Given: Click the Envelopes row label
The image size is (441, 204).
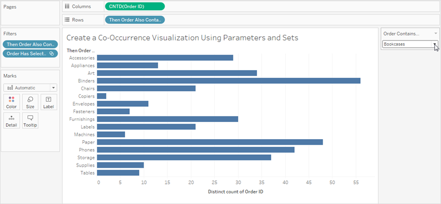Looking at the screenshot, I should (84, 104).
